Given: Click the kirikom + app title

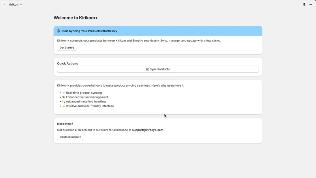Looking at the screenshot, I should click(x=15, y=4).
